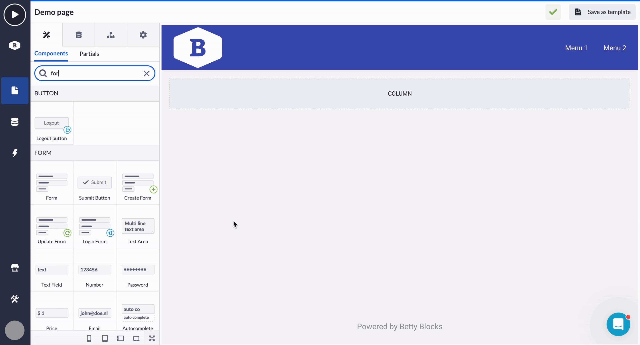640x345 pixels.
Task: Select the Components tab
Action: coord(51,53)
